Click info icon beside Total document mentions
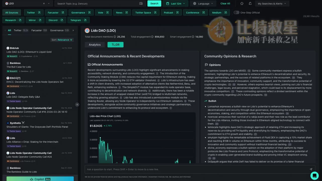 115,37
